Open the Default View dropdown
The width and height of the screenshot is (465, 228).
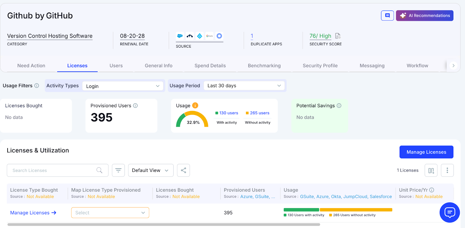point(151,170)
